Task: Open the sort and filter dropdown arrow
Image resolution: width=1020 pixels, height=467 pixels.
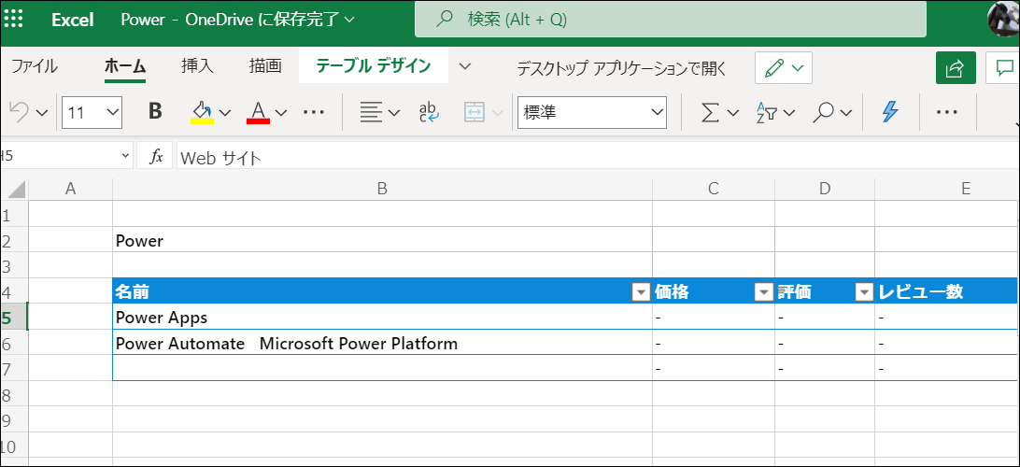Action: (789, 112)
